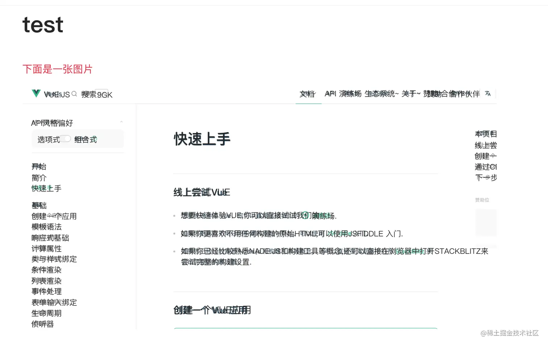Open the 文档 navigation dropdown

tap(307, 94)
